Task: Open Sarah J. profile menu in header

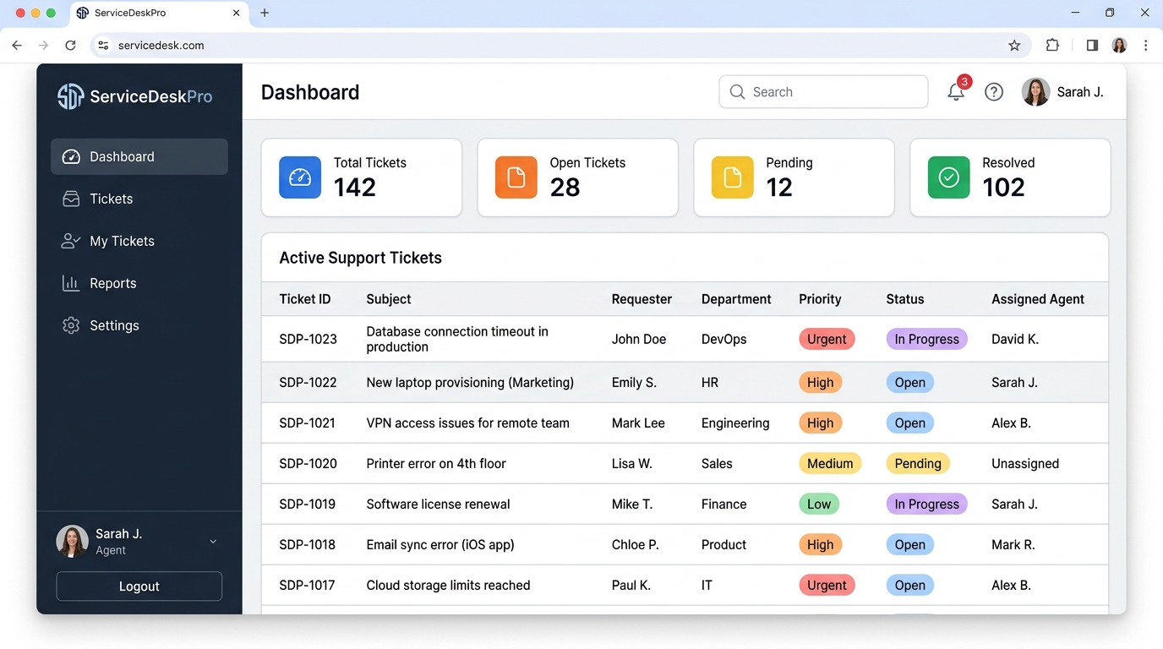Action: click(1062, 92)
